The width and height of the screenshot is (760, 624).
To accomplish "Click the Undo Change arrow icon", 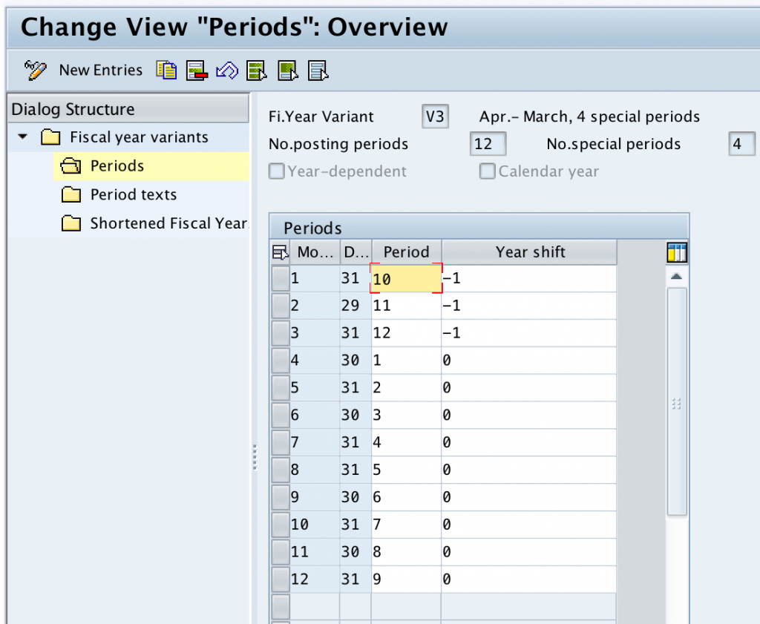I will point(227,70).
